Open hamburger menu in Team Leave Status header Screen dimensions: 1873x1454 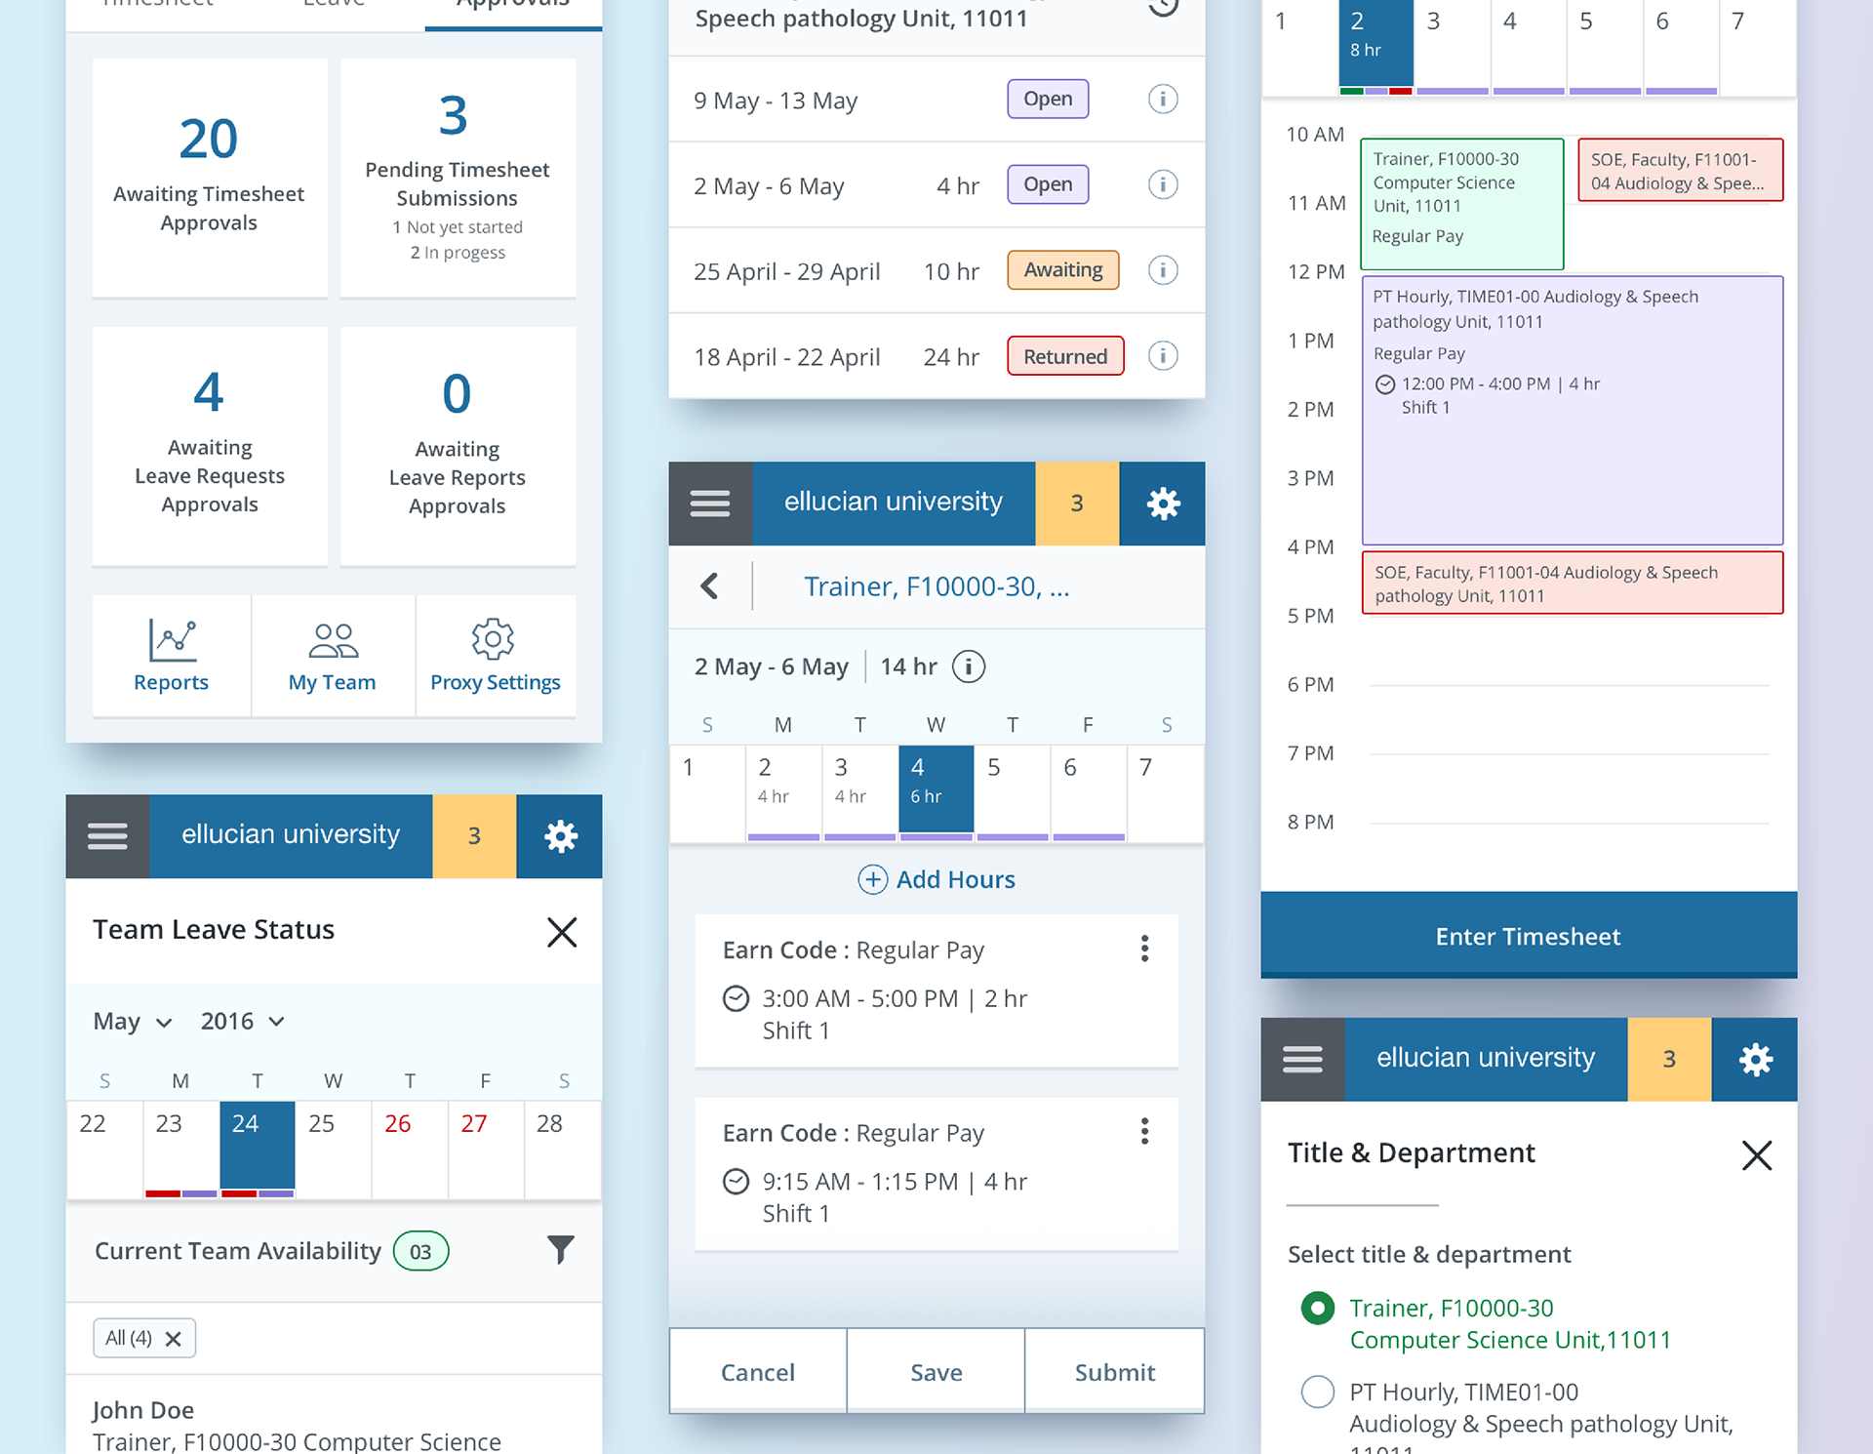[107, 836]
